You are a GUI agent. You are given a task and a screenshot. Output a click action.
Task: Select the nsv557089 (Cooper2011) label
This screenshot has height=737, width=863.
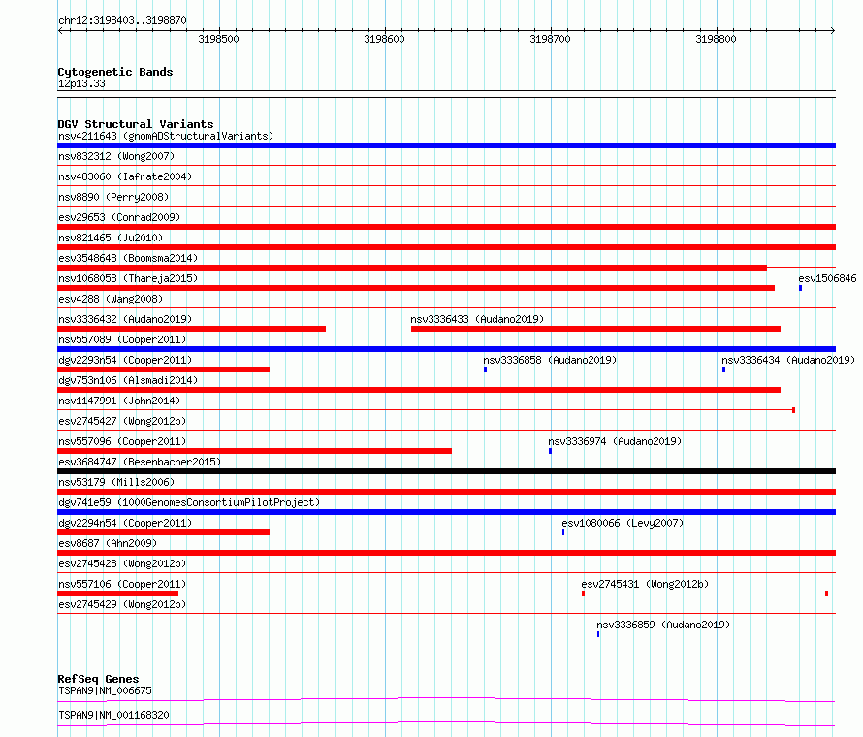click(x=122, y=339)
